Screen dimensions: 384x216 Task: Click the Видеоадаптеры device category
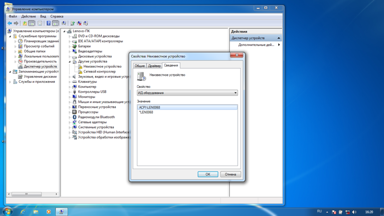coord(90,51)
